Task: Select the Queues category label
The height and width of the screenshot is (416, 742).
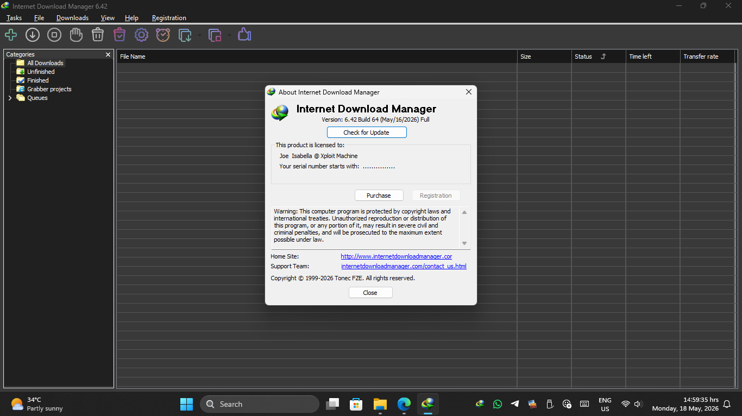Action: [x=37, y=98]
